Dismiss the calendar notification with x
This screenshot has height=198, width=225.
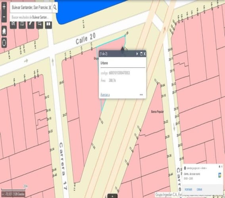(x=222, y=167)
